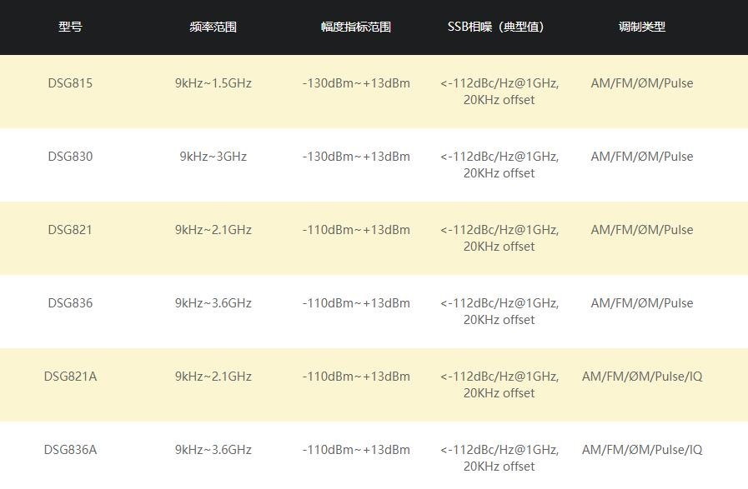
Task: Click the 9kHz~1.5GHz frequency cell
Action: click(213, 83)
